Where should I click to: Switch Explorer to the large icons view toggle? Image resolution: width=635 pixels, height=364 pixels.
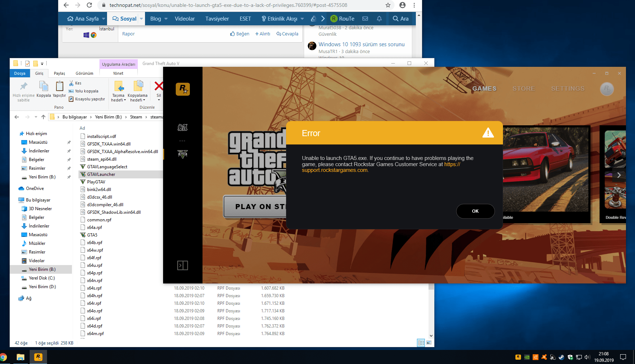point(429,343)
